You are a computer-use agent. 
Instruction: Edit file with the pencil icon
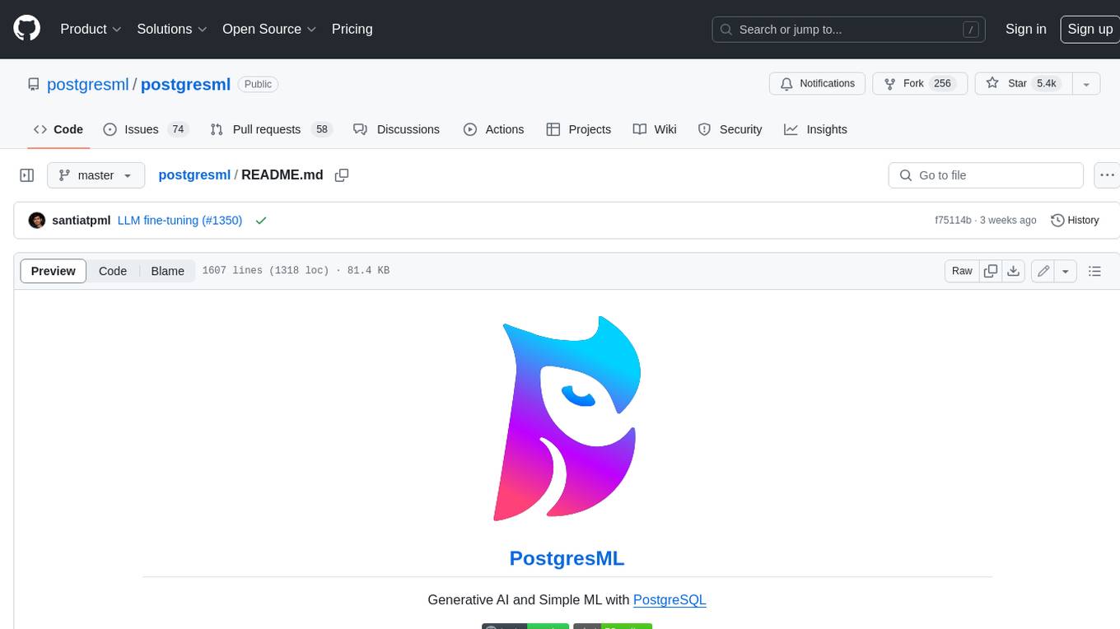coord(1043,271)
